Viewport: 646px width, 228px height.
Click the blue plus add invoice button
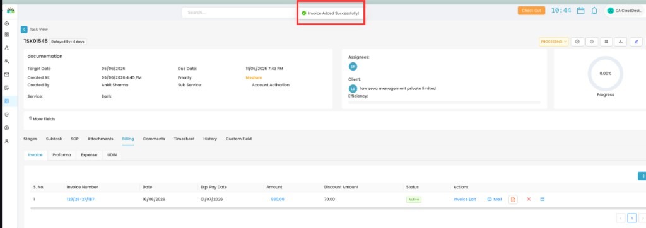pos(642,176)
